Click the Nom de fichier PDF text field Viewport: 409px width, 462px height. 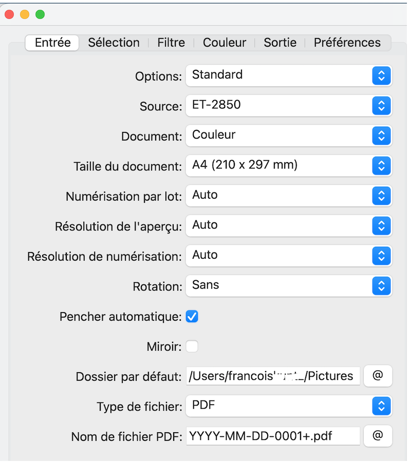click(x=272, y=436)
